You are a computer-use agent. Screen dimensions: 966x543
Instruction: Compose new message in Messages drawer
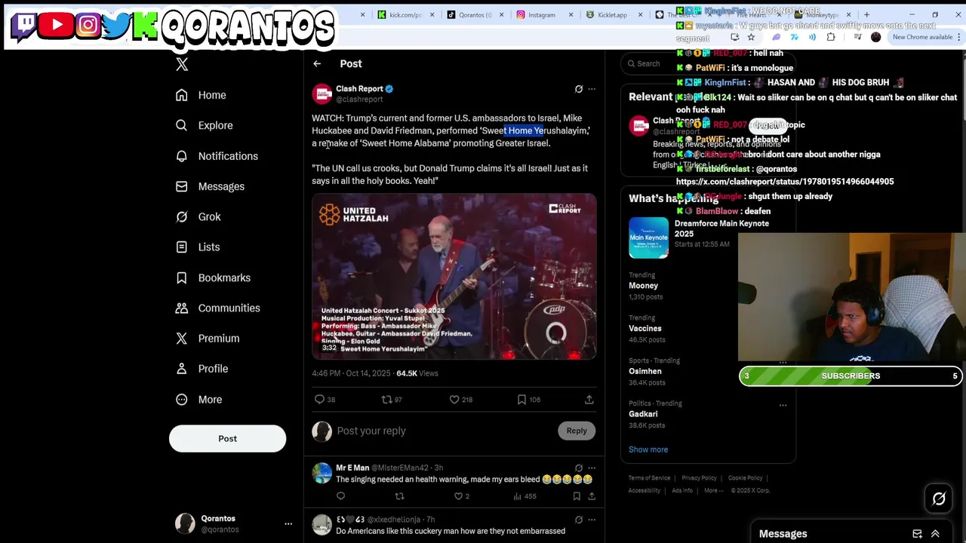pos(917,534)
